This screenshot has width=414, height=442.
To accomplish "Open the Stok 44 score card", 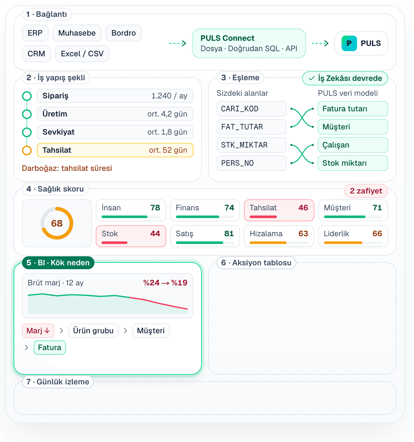I will (131, 236).
